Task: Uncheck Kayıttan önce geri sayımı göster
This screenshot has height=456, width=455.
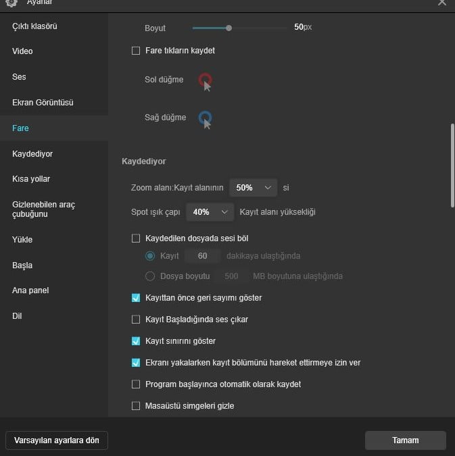Action: (x=136, y=298)
